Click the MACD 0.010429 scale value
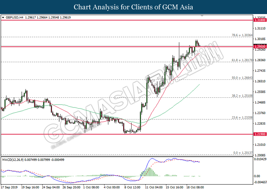The image size is (267, 190). (x=260, y=159)
